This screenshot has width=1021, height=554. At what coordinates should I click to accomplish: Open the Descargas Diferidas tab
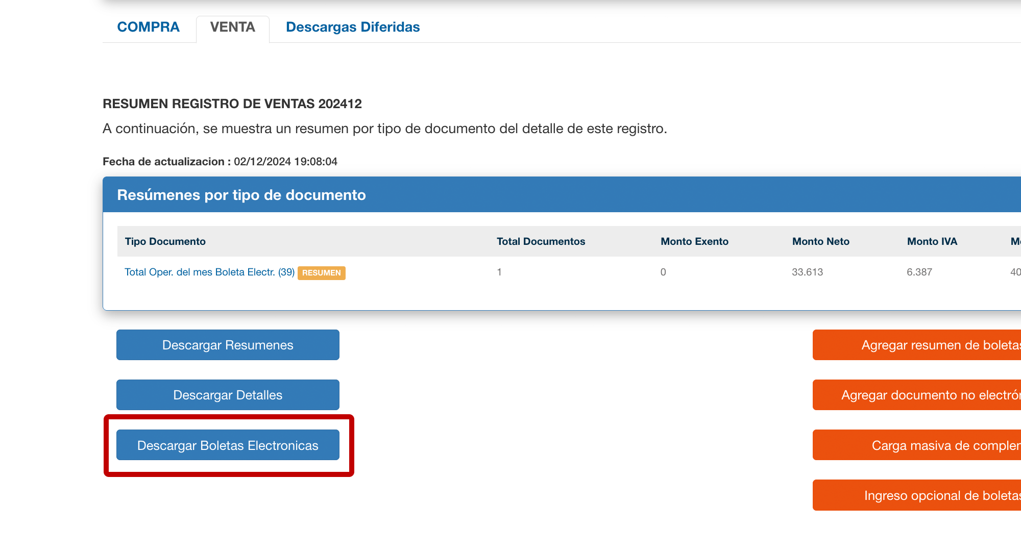[352, 27]
